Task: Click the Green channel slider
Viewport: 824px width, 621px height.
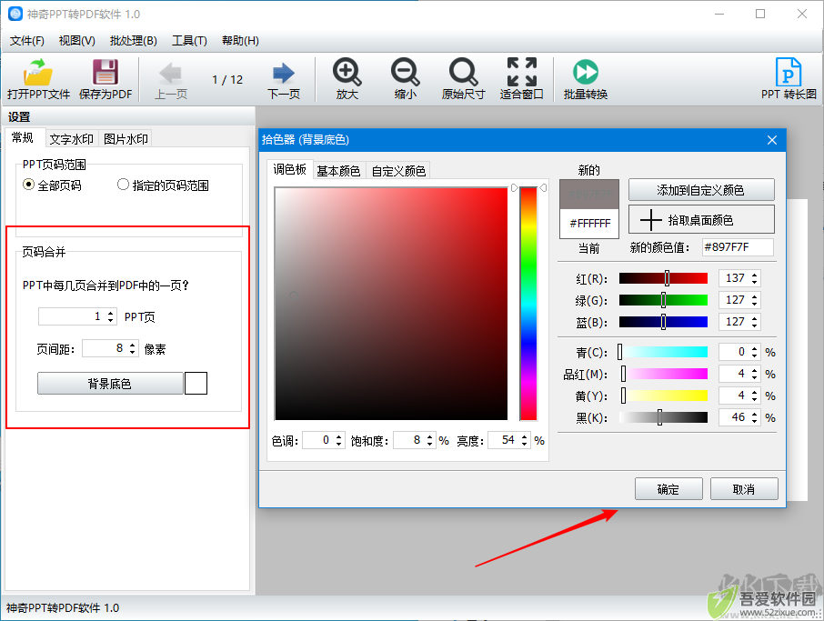Action: pyautogui.click(x=663, y=300)
